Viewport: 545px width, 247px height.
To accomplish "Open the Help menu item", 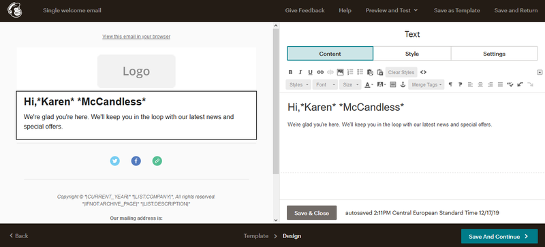I will 345,10.
